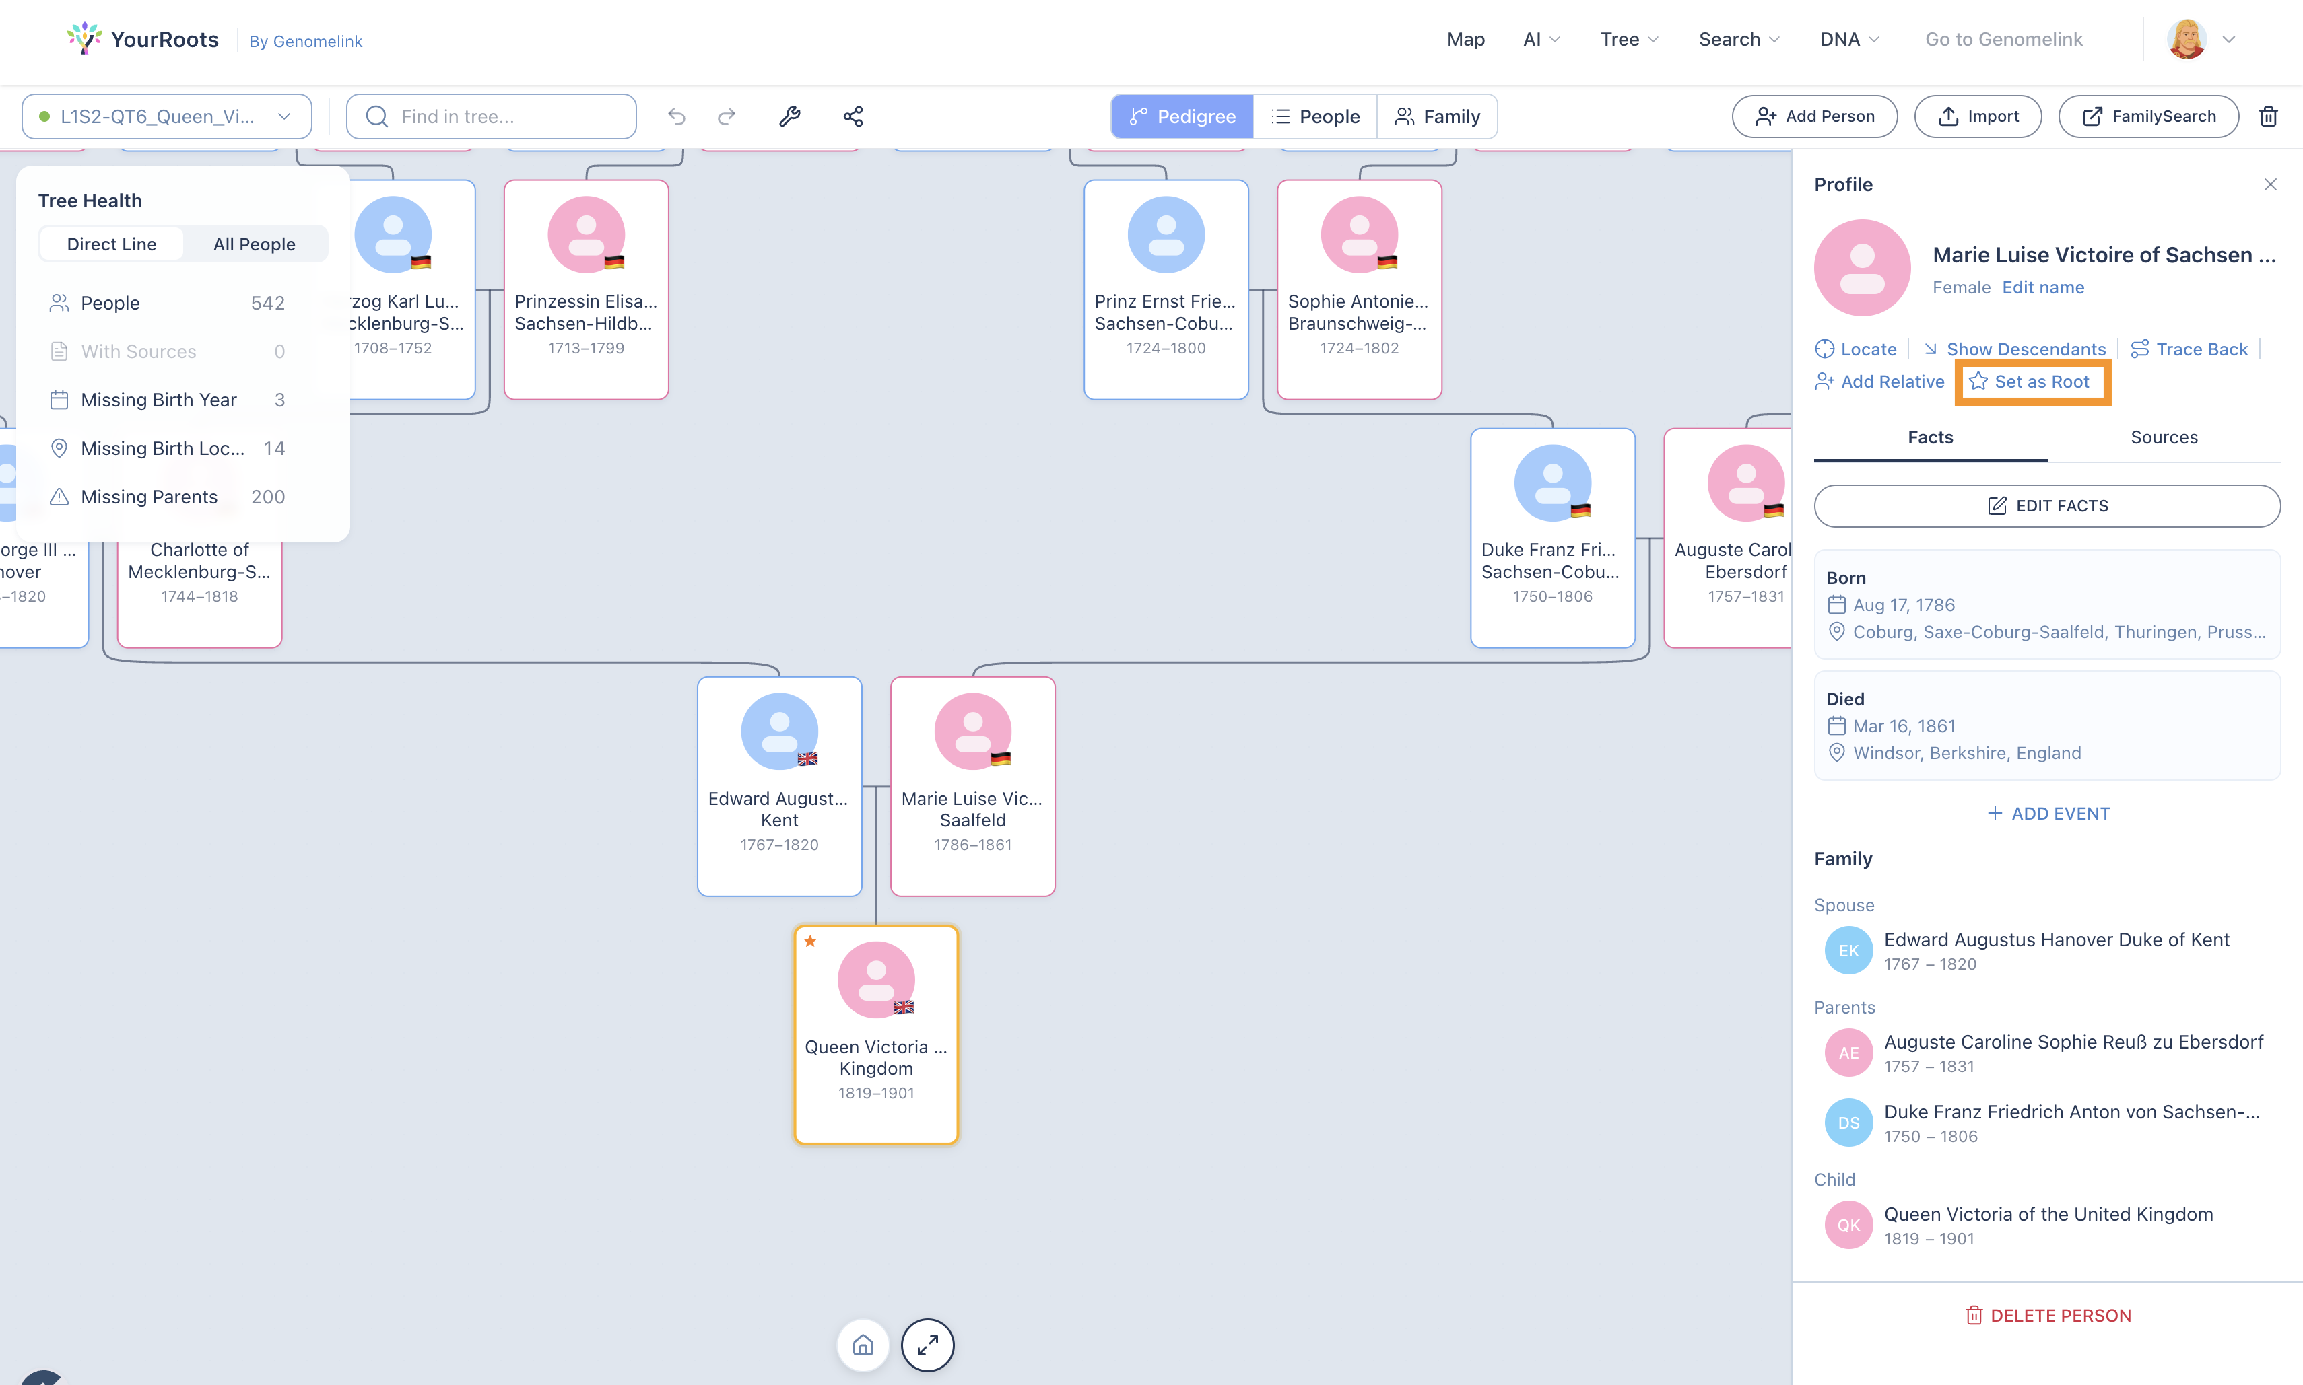Click the share tree icon
Viewport: 2303px width, 1385px height.
point(853,116)
